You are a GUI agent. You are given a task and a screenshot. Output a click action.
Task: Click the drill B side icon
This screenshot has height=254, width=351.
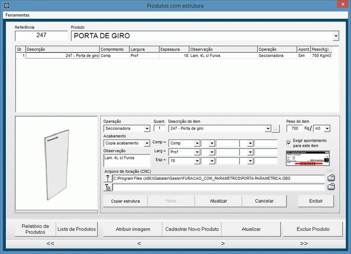(x=108, y=187)
